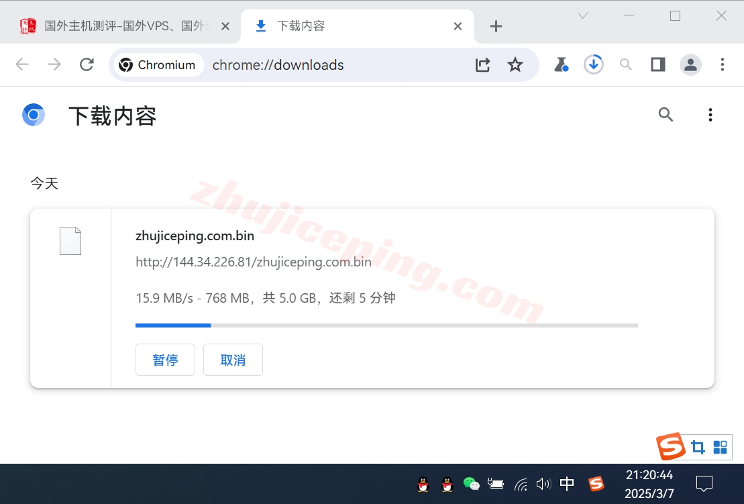This screenshot has height=504, width=744.
Task: Go back using the browser back arrow
Action: [x=22, y=64]
